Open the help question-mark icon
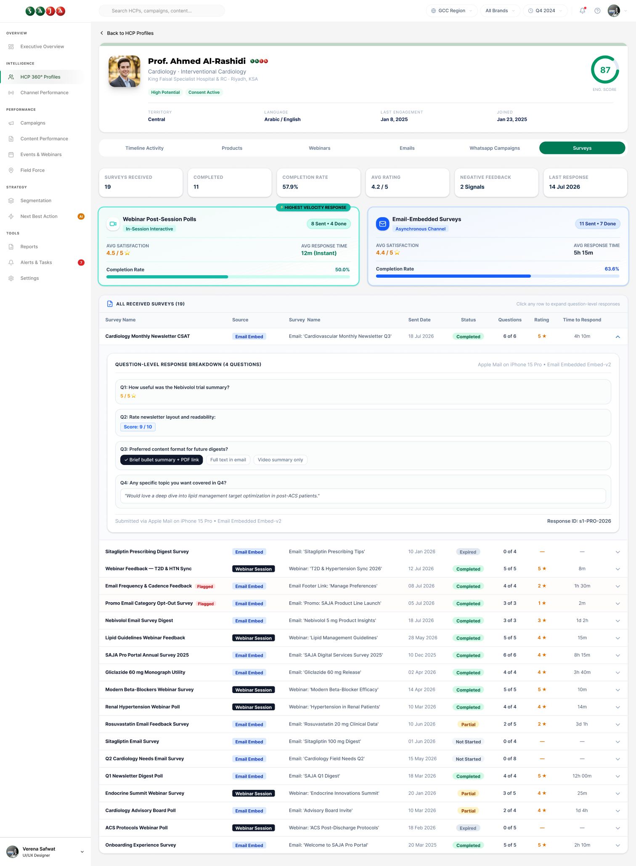Image resolution: width=636 pixels, height=866 pixels. click(597, 11)
